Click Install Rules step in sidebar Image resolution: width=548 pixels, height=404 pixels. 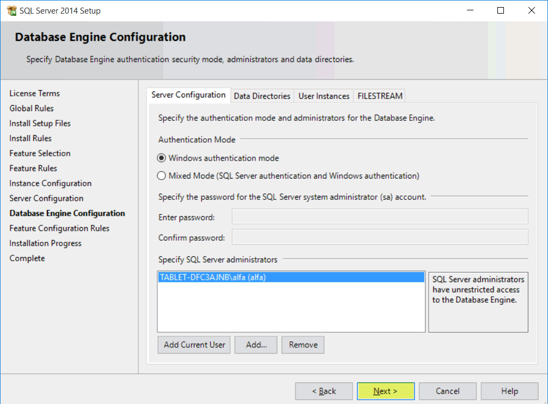point(30,138)
